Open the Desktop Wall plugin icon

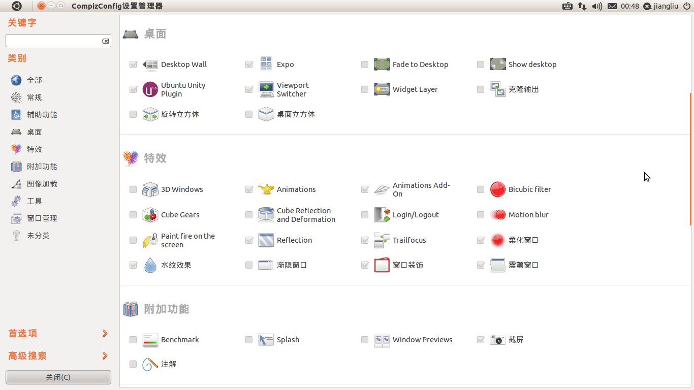(150, 64)
